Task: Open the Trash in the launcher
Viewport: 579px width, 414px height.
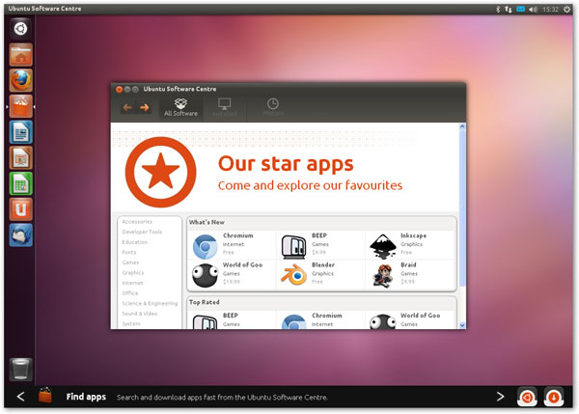Action: tap(20, 369)
